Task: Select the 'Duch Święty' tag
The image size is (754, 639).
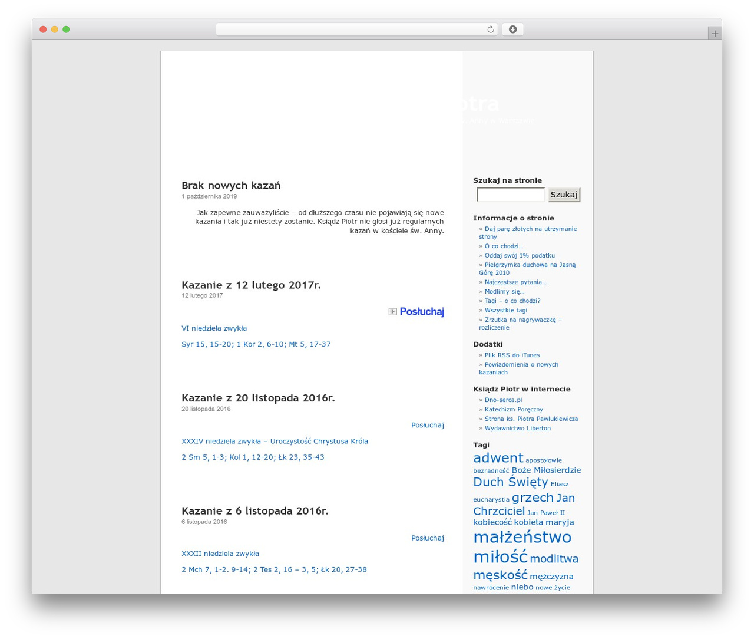Action: pos(510,482)
